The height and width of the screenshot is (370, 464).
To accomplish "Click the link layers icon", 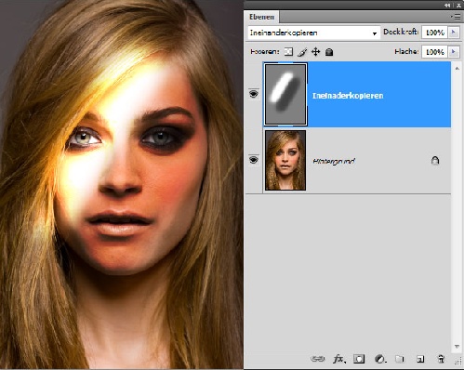I will coord(317,359).
